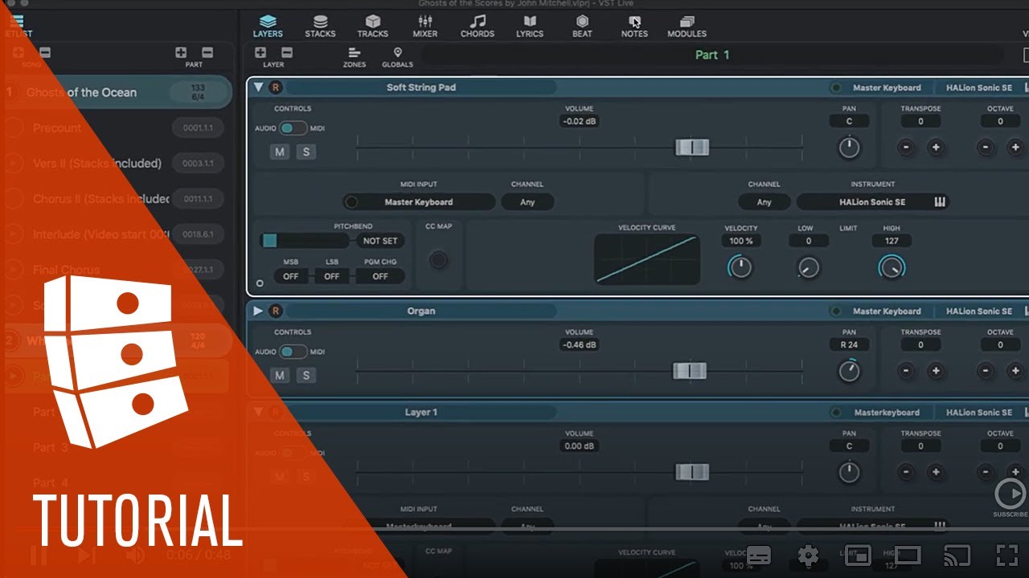Click the High limit knob
The image size is (1029, 578).
(x=892, y=267)
